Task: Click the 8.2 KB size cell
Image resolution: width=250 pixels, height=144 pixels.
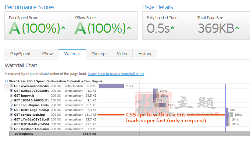Action: pyautogui.click(x=92, y=86)
